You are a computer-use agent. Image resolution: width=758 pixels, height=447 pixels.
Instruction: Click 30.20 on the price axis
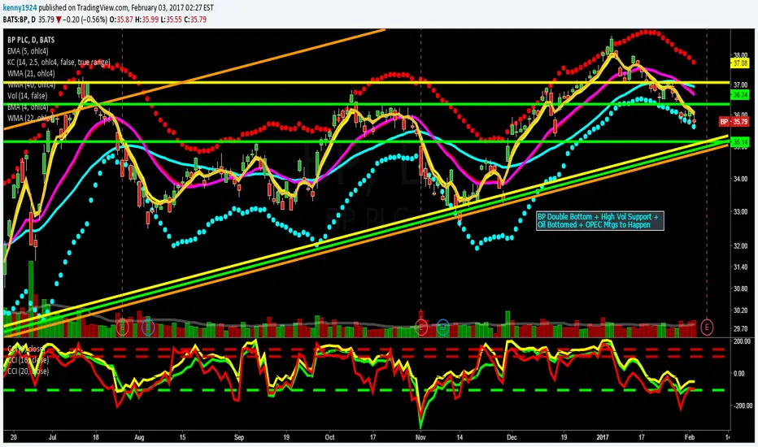pos(741,310)
